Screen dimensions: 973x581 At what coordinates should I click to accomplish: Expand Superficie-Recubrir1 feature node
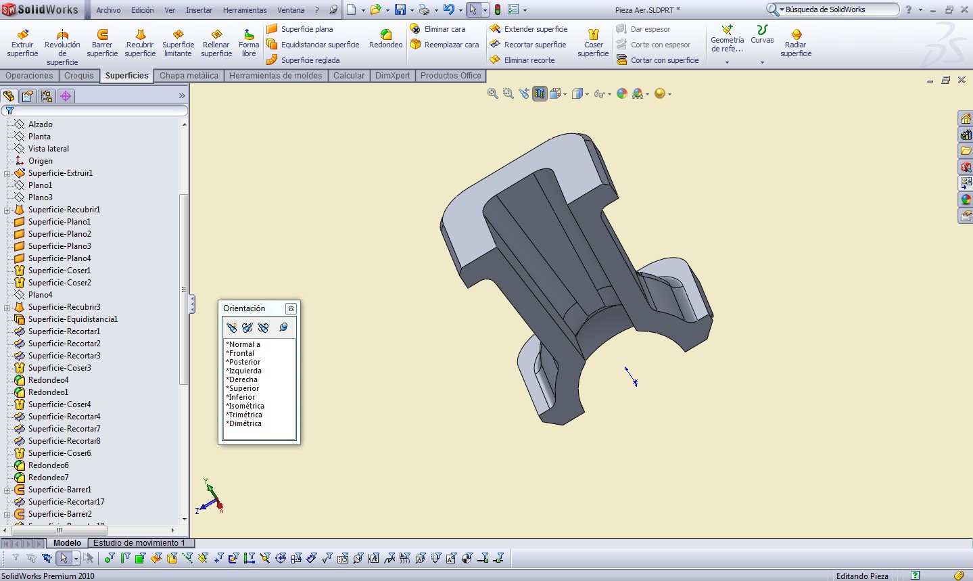[7, 210]
